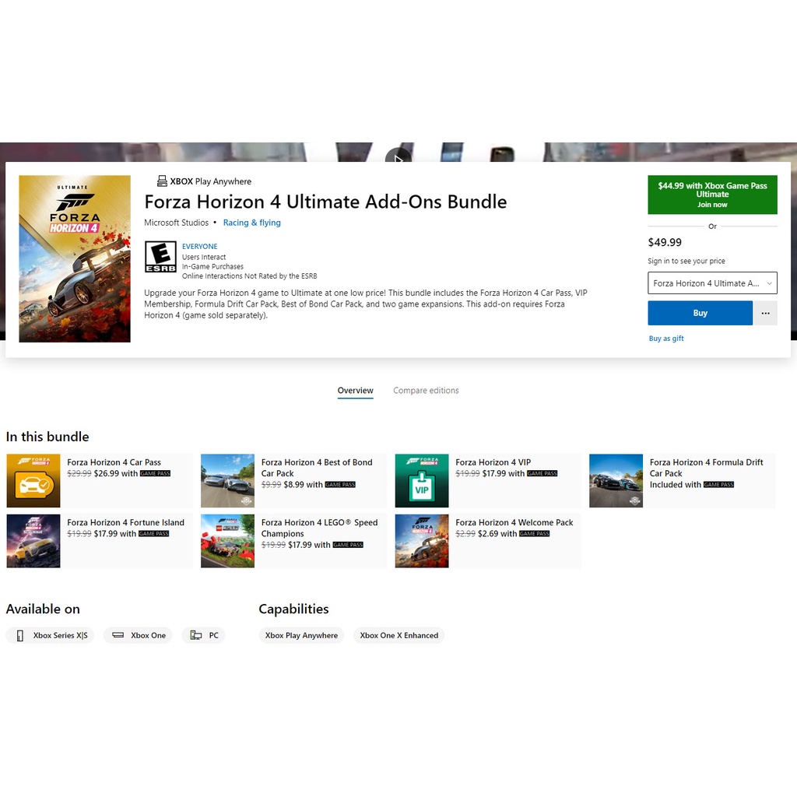The image size is (797, 797).
Task: Click the Buy as gift link
Action: coord(666,339)
